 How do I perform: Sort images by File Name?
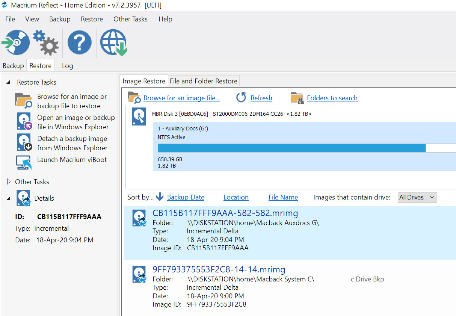283,197
